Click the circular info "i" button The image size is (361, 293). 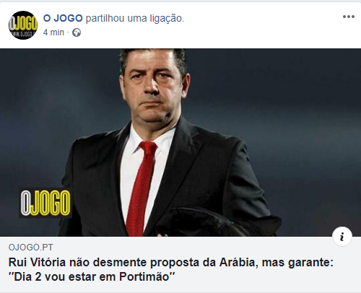pos(342,237)
